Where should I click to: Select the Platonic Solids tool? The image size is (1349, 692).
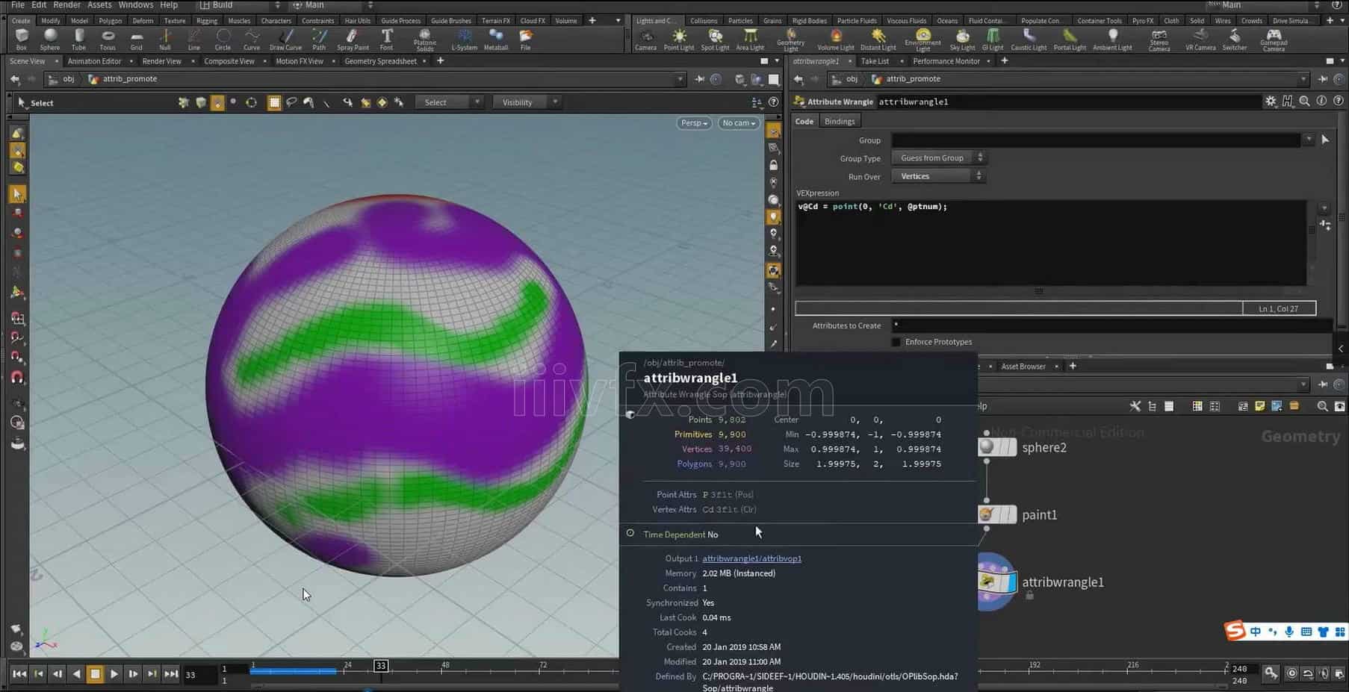(x=425, y=40)
